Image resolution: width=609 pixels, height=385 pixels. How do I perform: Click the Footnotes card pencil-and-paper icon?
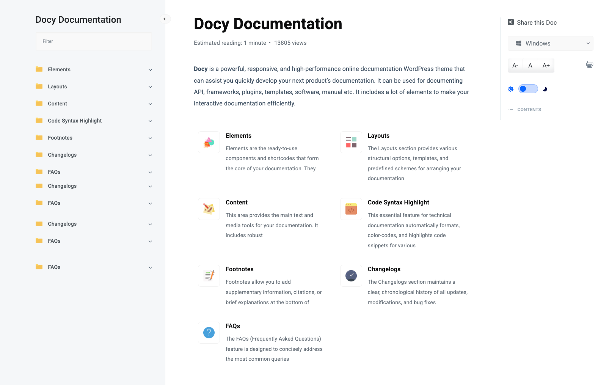(209, 276)
